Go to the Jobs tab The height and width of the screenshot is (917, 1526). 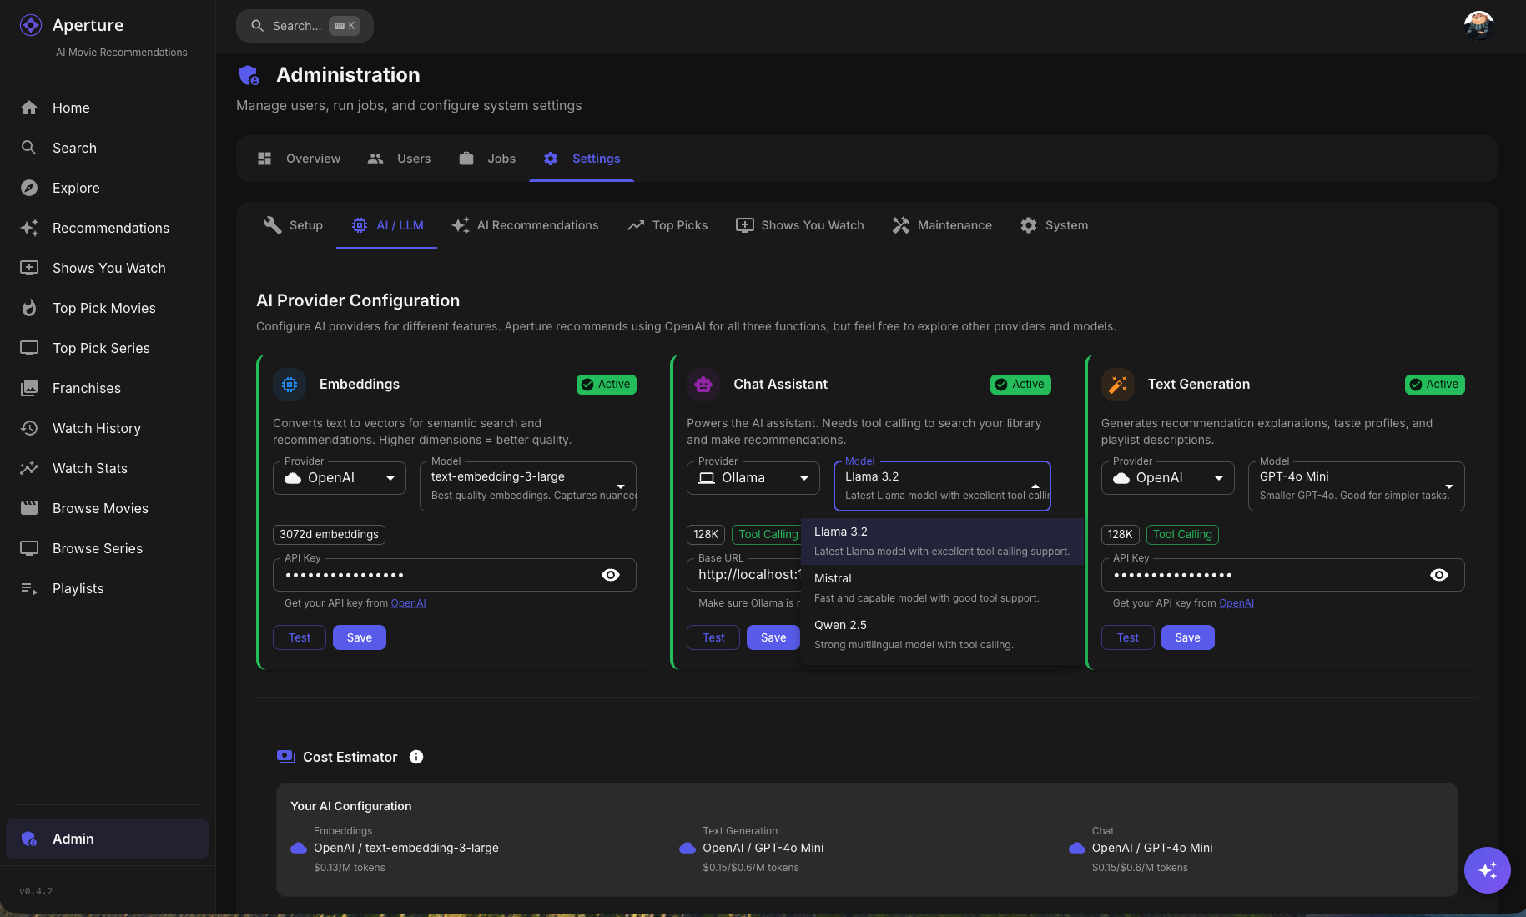pos(488,159)
